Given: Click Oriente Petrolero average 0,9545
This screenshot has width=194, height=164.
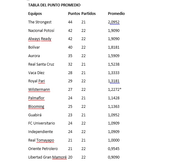Looking at the screenshot, I should pos(114,149).
